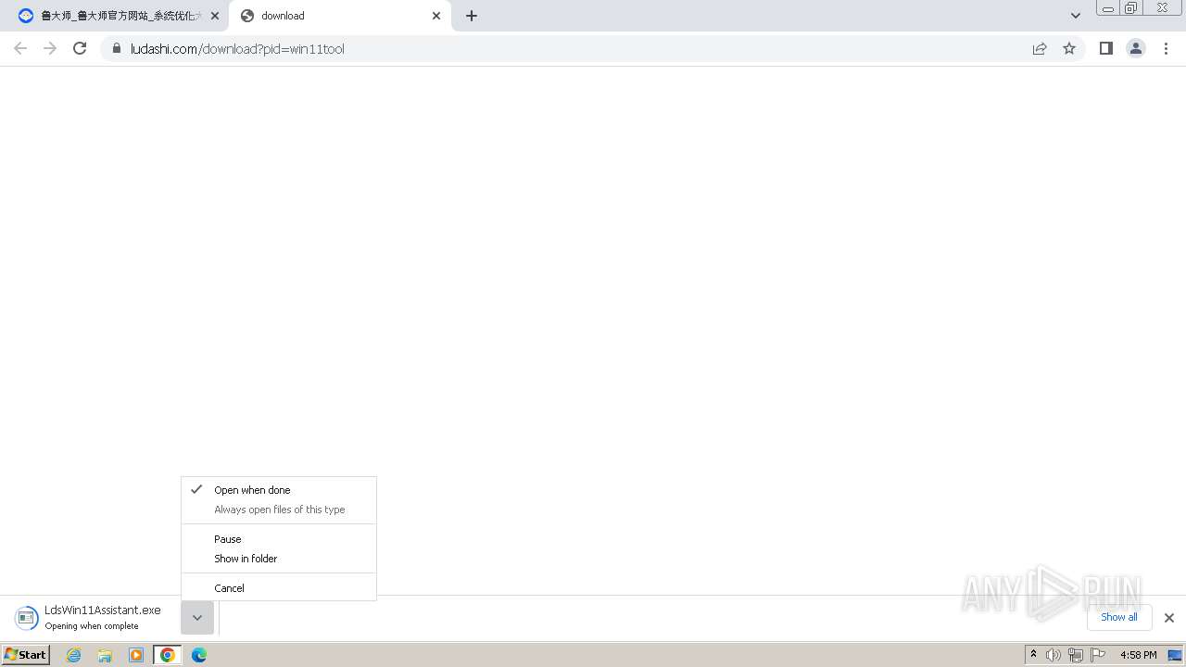Close the 鲁大师 tab
Image resolution: width=1186 pixels, height=667 pixels.
[x=215, y=16]
